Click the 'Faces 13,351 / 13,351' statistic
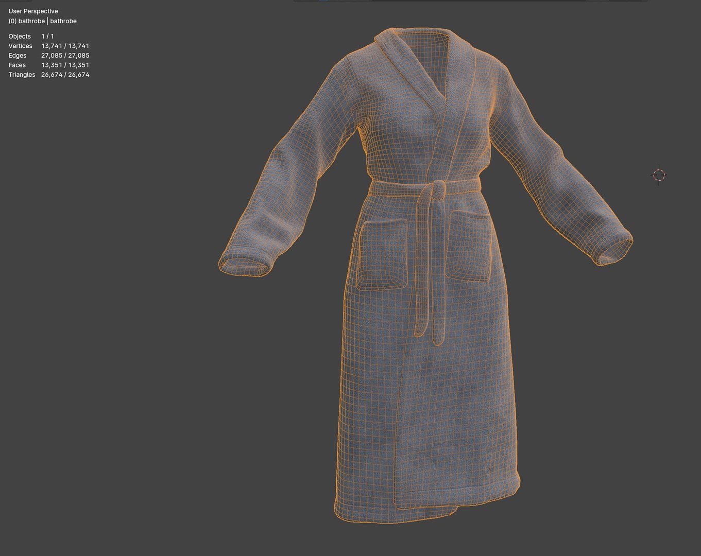Image resolution: width=701 pixels, height=556 pixels. (x=49, y=65)
